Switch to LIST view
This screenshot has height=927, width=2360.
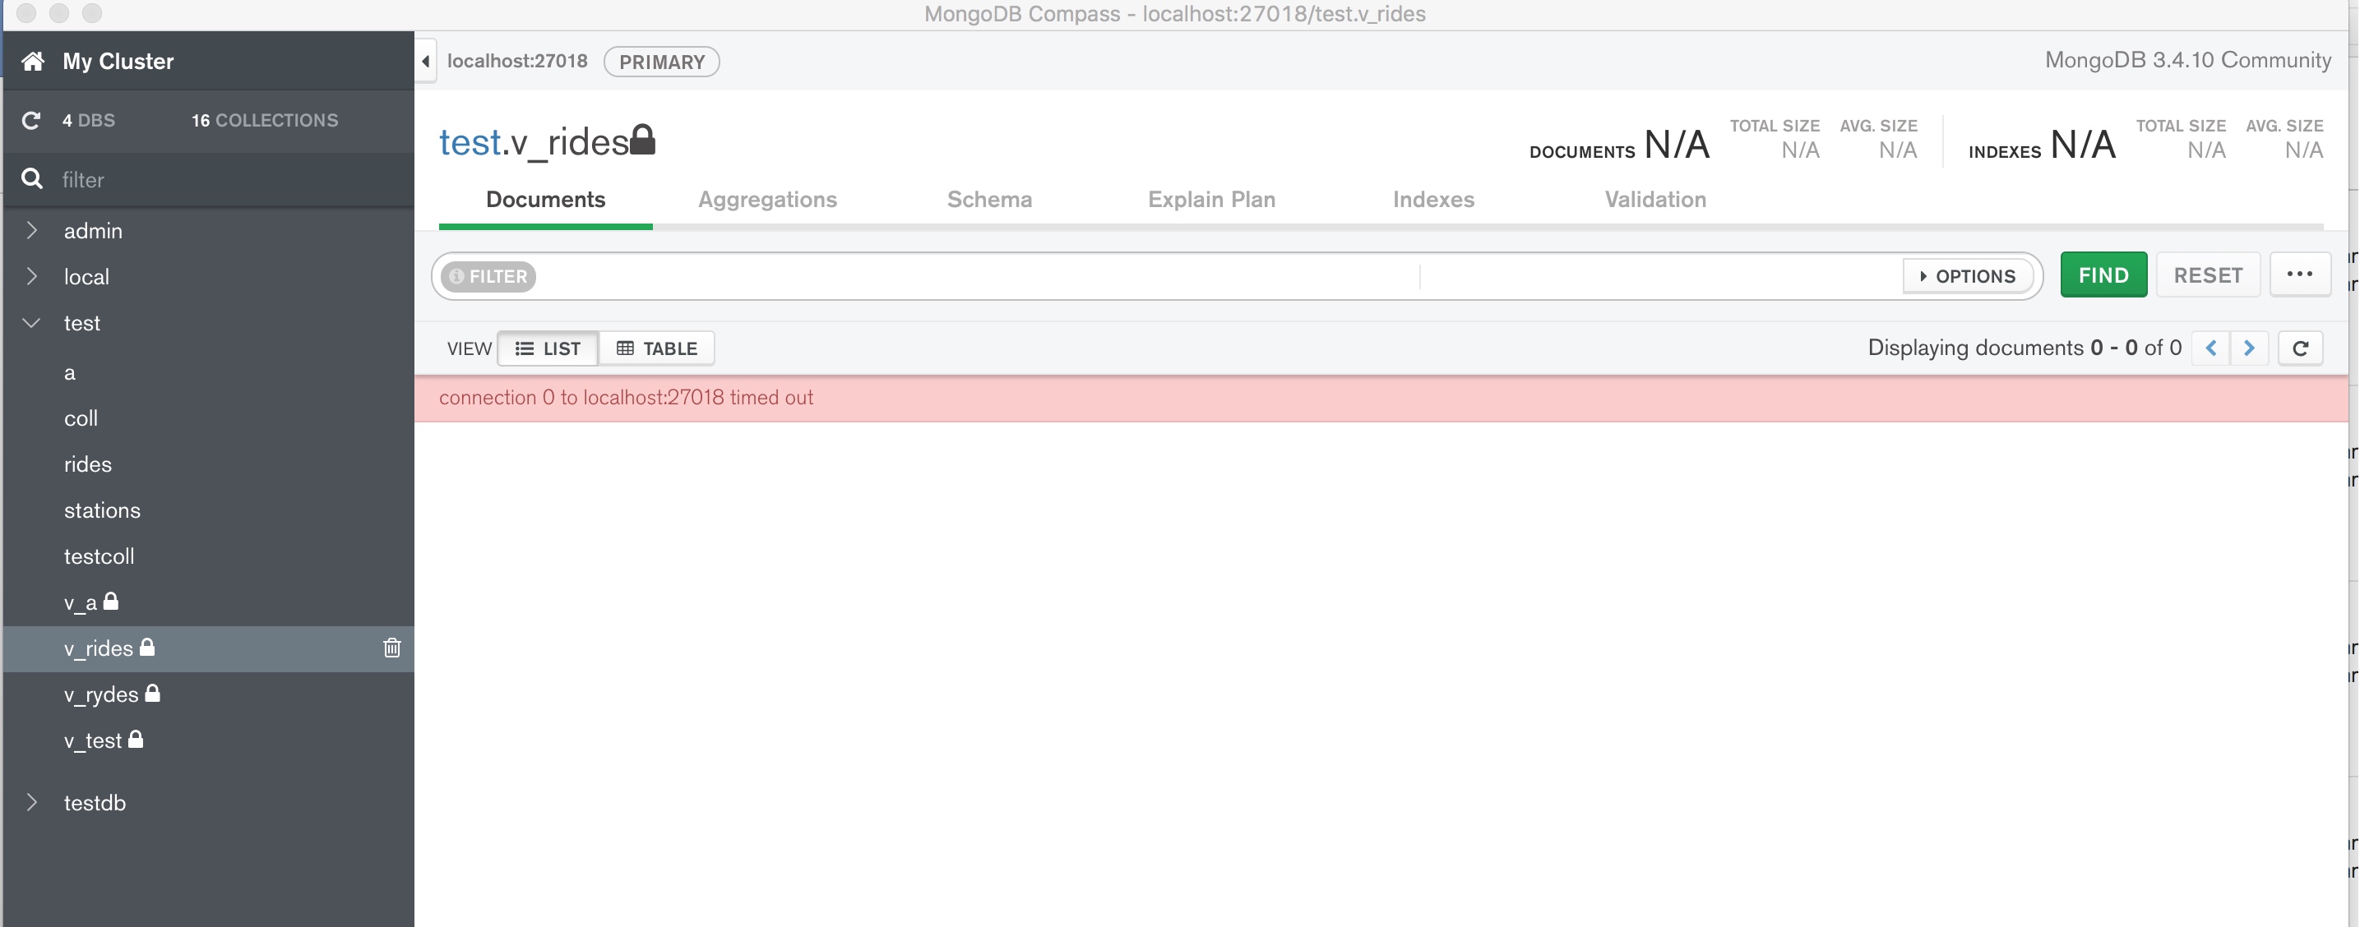548,348
